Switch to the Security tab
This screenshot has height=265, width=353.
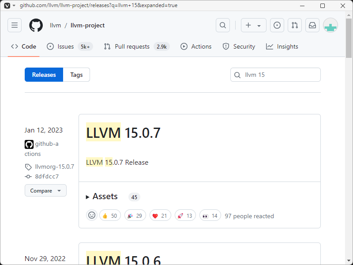pyautogui.click(x=239, y=47)
